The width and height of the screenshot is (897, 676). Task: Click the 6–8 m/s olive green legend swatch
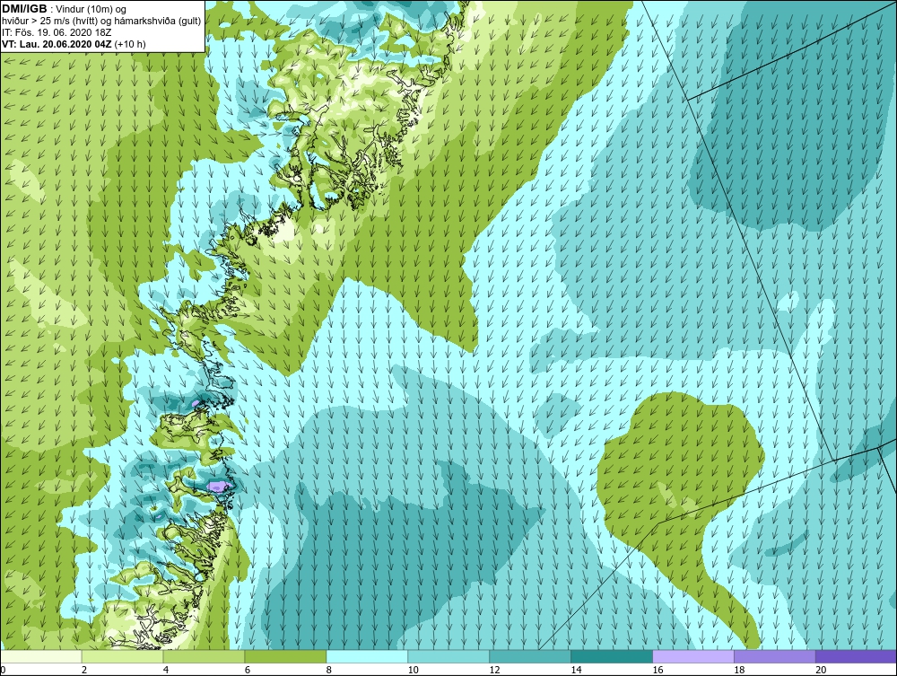pos(285,656)
